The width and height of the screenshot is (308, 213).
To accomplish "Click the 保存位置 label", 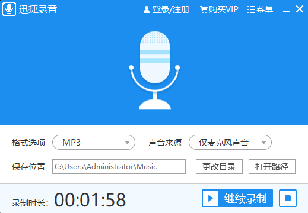I will 28,167.
